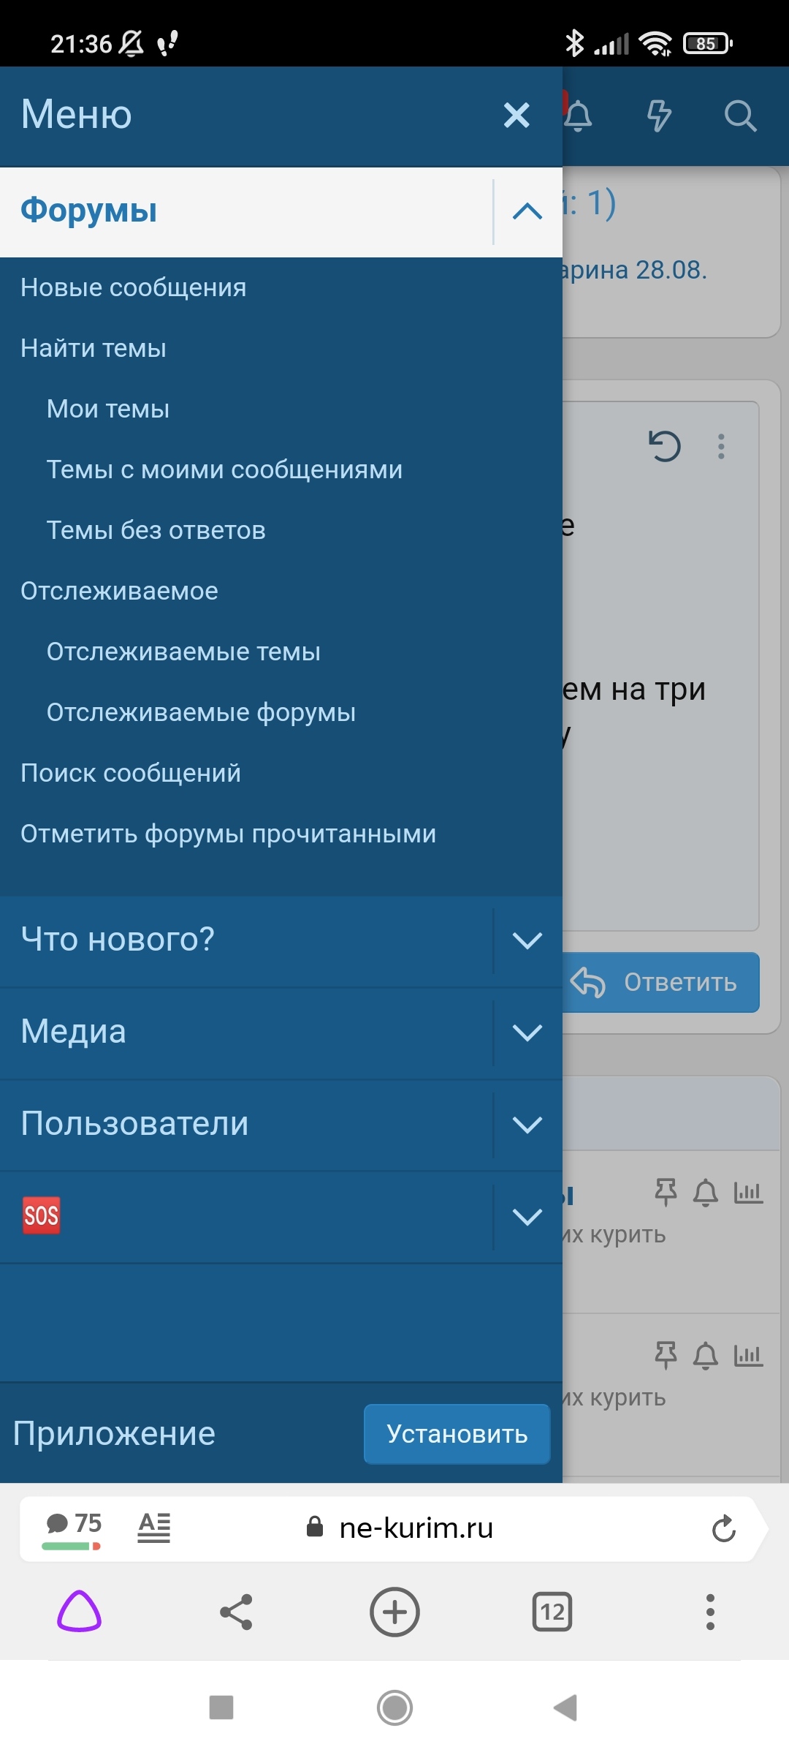Open a new tab with the plus icon

[x=394, y=1612]
